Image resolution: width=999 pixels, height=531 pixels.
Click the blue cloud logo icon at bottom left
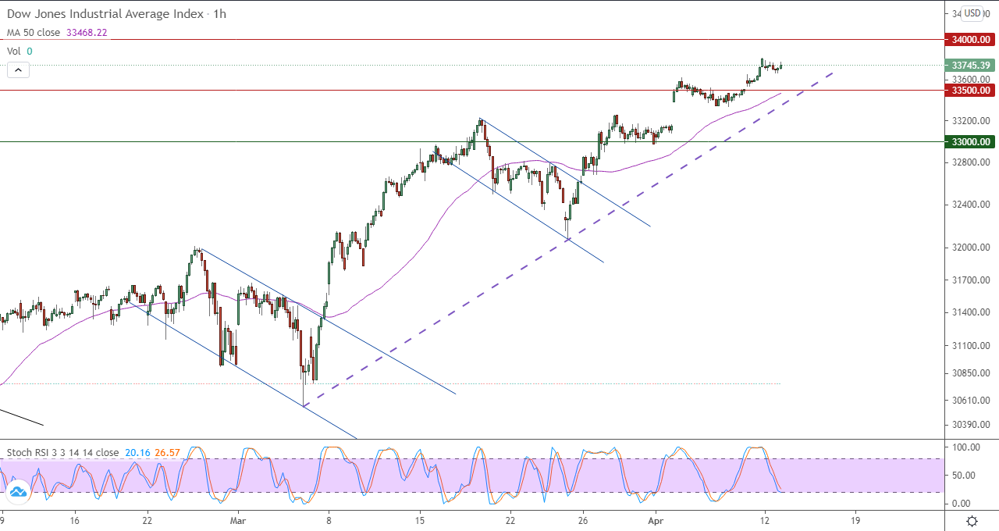(x=16, y=492)
